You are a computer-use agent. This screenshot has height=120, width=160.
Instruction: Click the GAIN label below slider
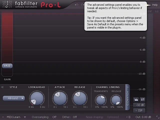coord(7,79)
